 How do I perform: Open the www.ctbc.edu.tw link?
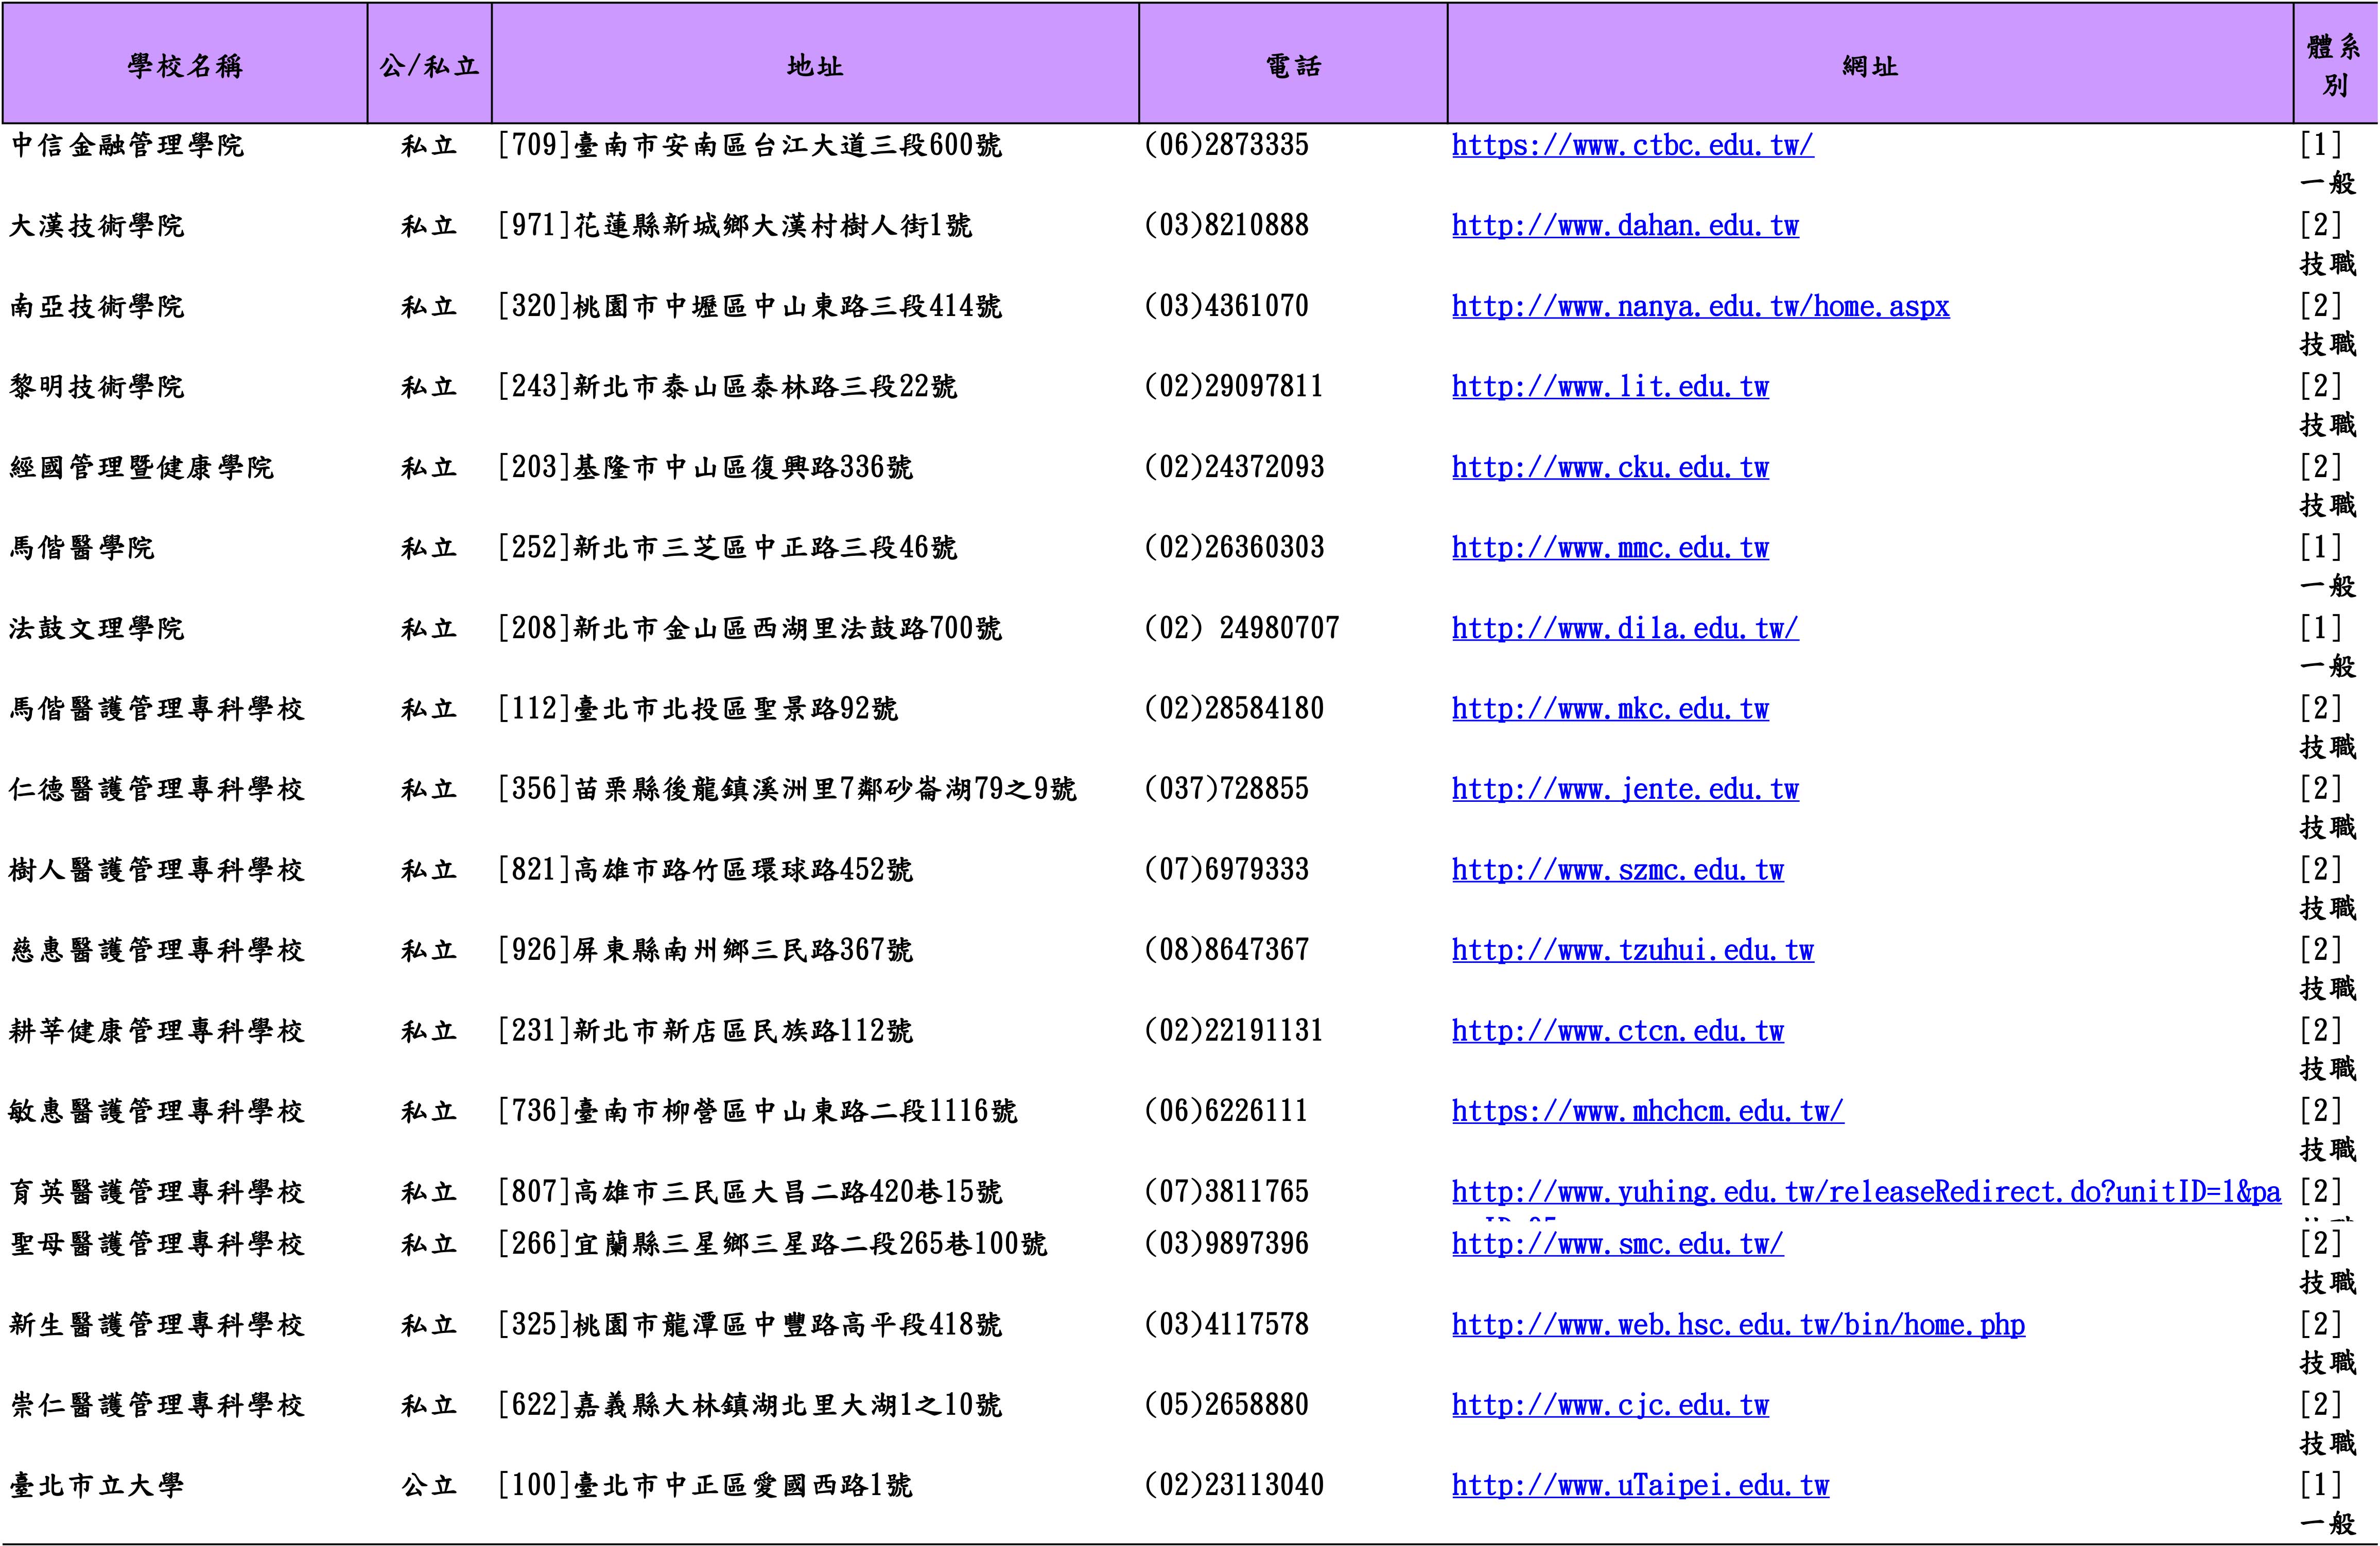pyautogui.click(x=1632, y=146)
